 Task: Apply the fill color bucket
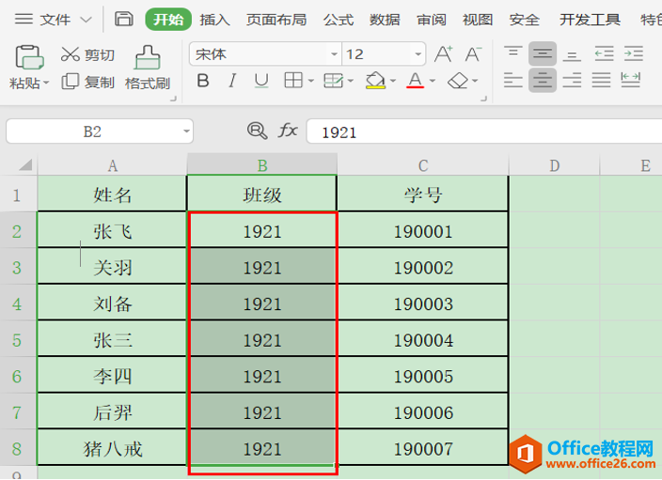point(375,80)
